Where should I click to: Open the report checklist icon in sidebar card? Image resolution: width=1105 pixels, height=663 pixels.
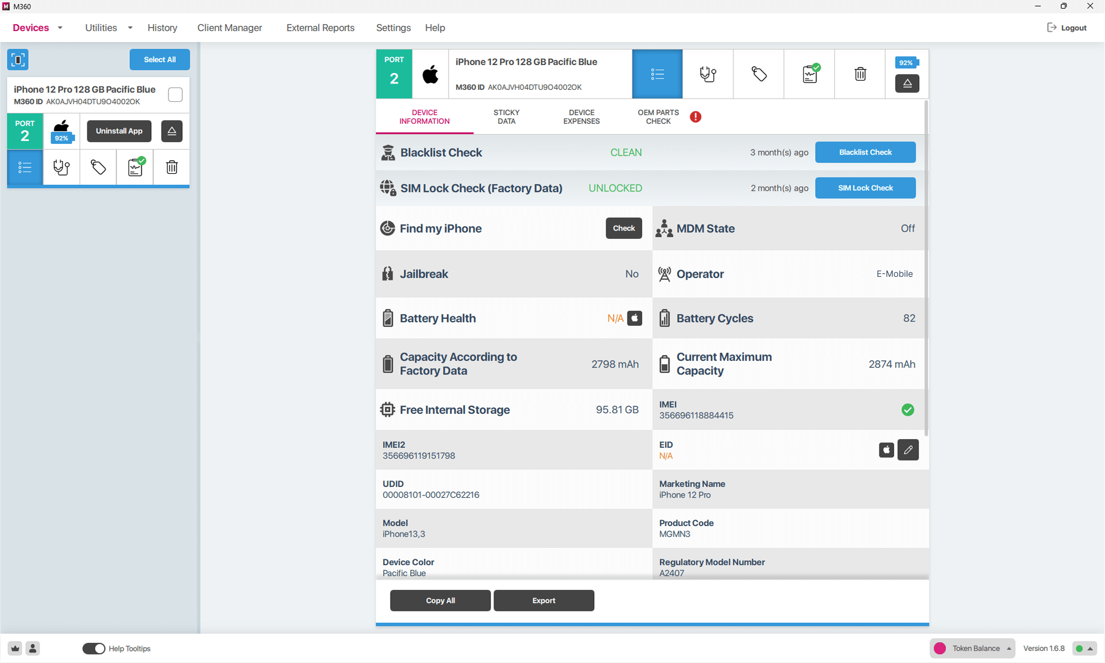pos(135,167)
